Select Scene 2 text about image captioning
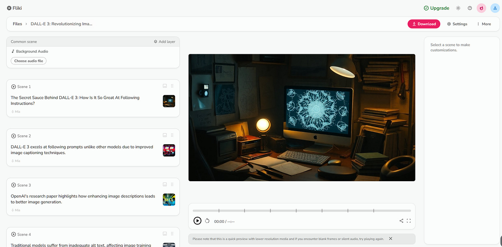The height and width of the screenshot is (247, 502). click(x=82, y=150)
